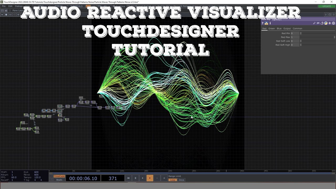Image resolution: width=336 pixels, height=189 pixels.
Task: Click the FPS value 60.0 in timeline settings
Action: 14,177
